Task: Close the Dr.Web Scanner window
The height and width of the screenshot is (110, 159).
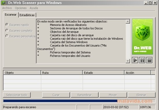Action: [x=155, y=3]
